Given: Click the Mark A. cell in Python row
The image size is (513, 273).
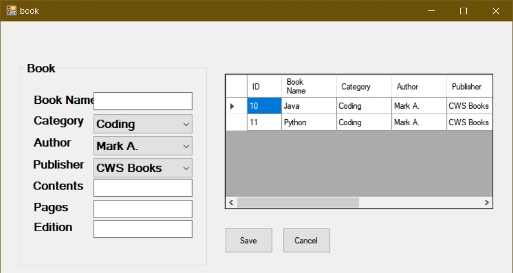Looking at the screenshot, I should coord(419,122).
